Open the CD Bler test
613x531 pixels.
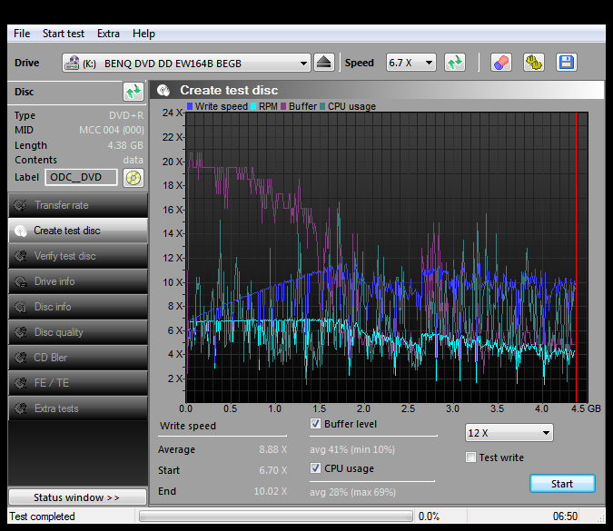click(78, 358)
